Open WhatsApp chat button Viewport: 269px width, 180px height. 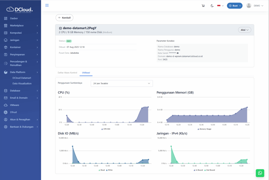click(260, 173)
